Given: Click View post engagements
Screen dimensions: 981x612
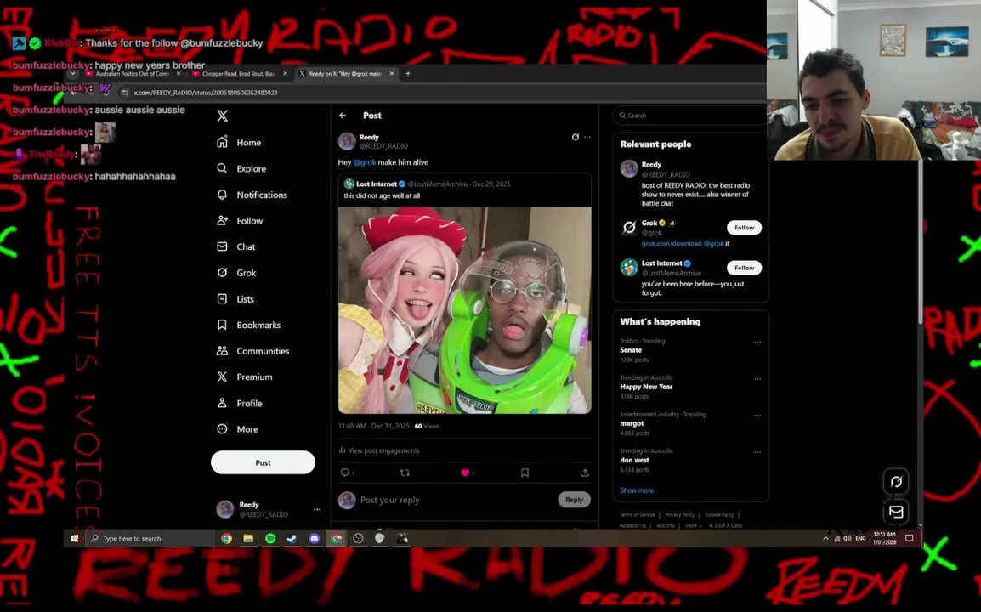Looking at the screenshot, I should pos(379,450).
